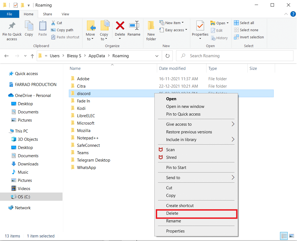Switch to details view in status bar
297x241 pixels.
point(284,236)
